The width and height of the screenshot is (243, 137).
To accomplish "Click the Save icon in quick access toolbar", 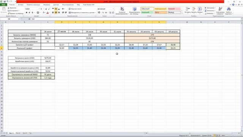I will coord(4,2).
